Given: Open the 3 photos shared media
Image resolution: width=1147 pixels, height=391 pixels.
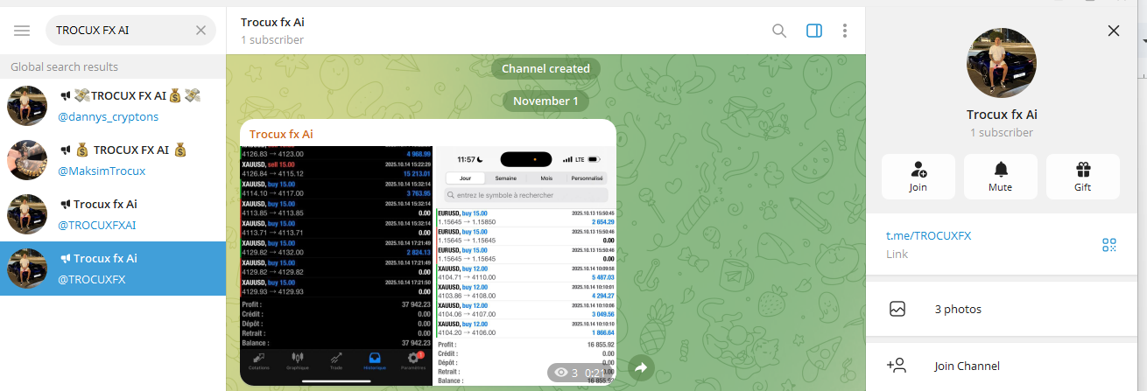Looking at the screenshot, I should coord(957,309).
